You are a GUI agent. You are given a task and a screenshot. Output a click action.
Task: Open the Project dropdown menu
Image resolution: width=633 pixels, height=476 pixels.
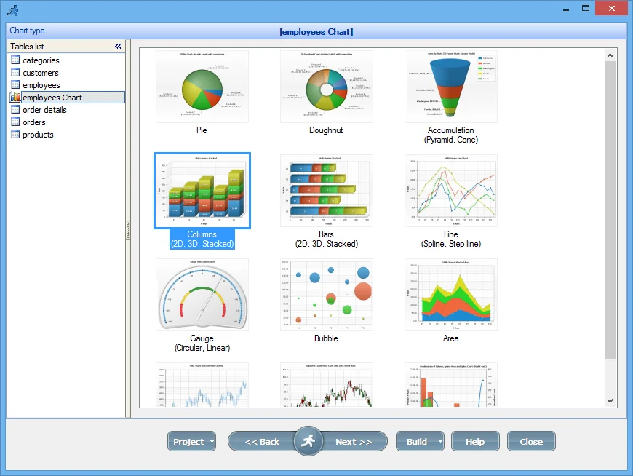191,441
